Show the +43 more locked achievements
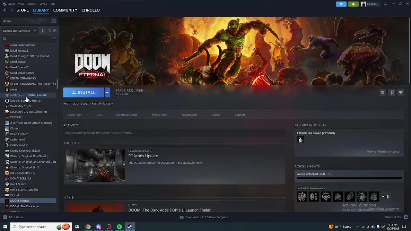The width and height of the screenshot is (411, 231). pos(386,196)
